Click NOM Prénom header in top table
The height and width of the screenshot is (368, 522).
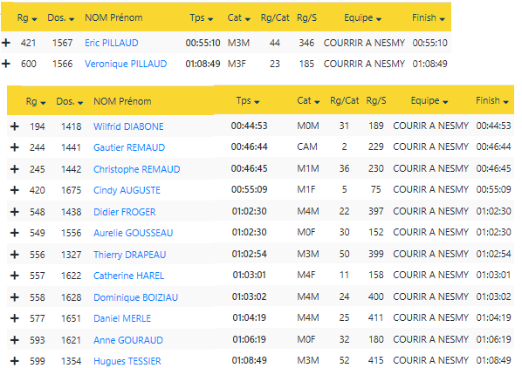(113, 17)
